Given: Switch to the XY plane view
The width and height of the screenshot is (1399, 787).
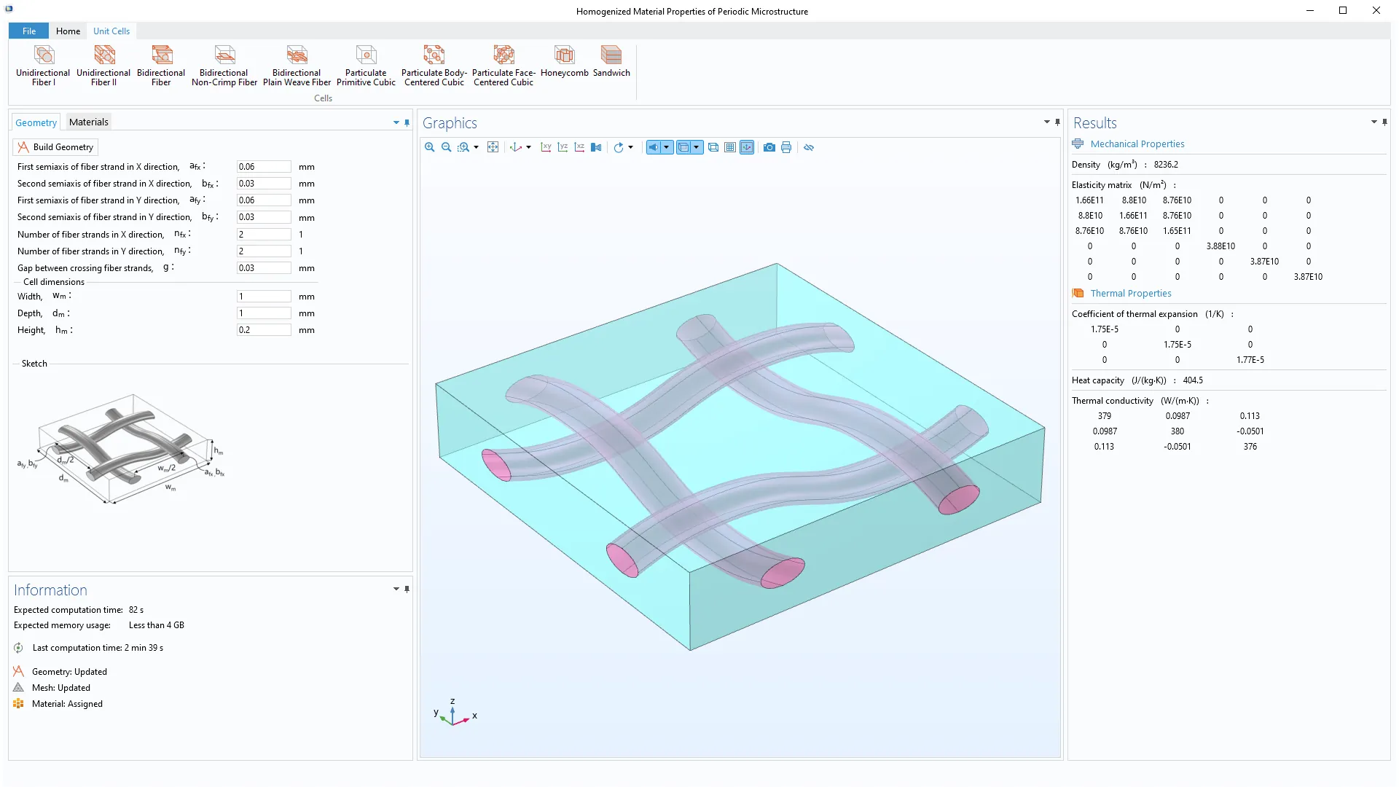Looking at the screenshot, I should coord(546,147).
